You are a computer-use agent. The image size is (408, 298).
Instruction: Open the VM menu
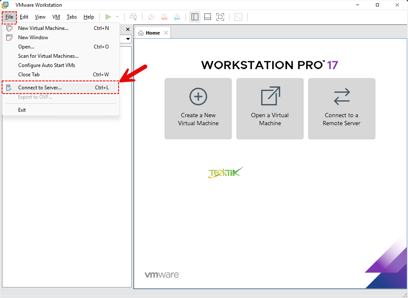pos(56,17)
